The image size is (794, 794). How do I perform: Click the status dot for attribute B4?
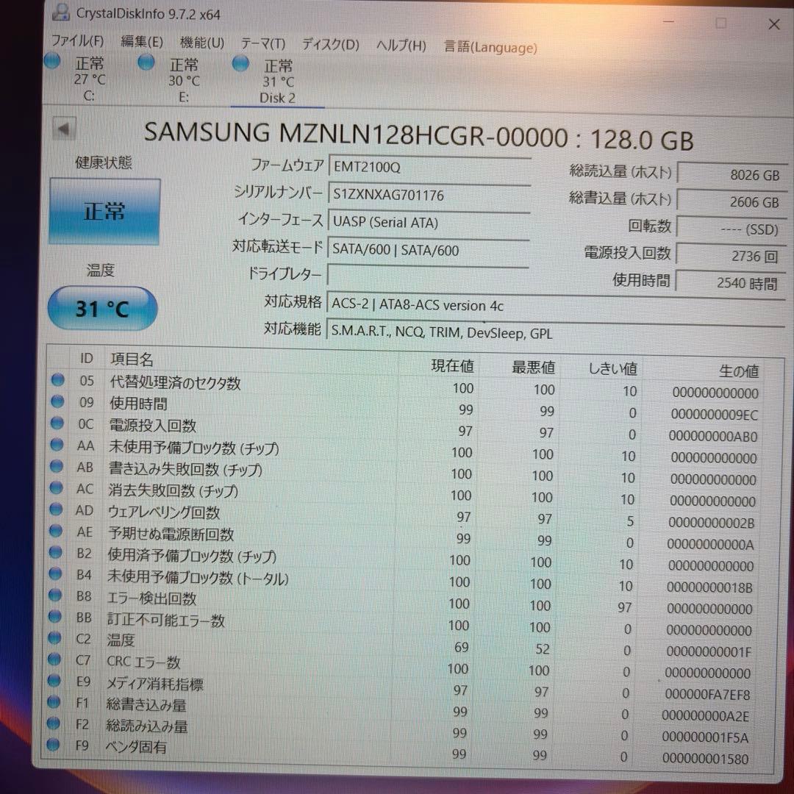coord(55,573)
